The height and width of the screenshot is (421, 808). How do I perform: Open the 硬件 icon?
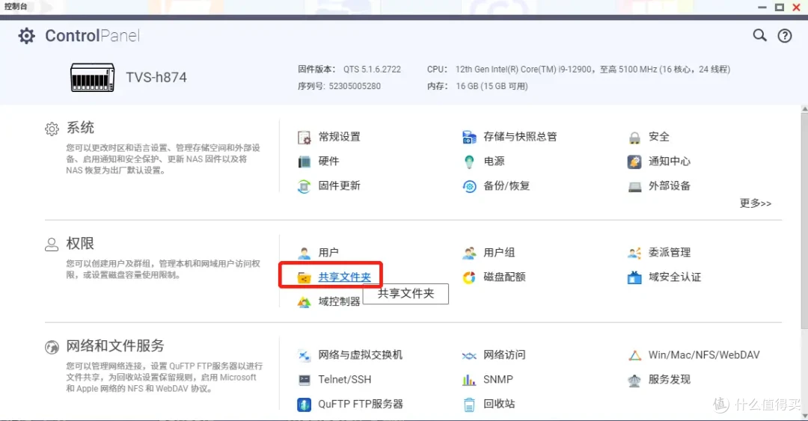[x=304, y=162]
